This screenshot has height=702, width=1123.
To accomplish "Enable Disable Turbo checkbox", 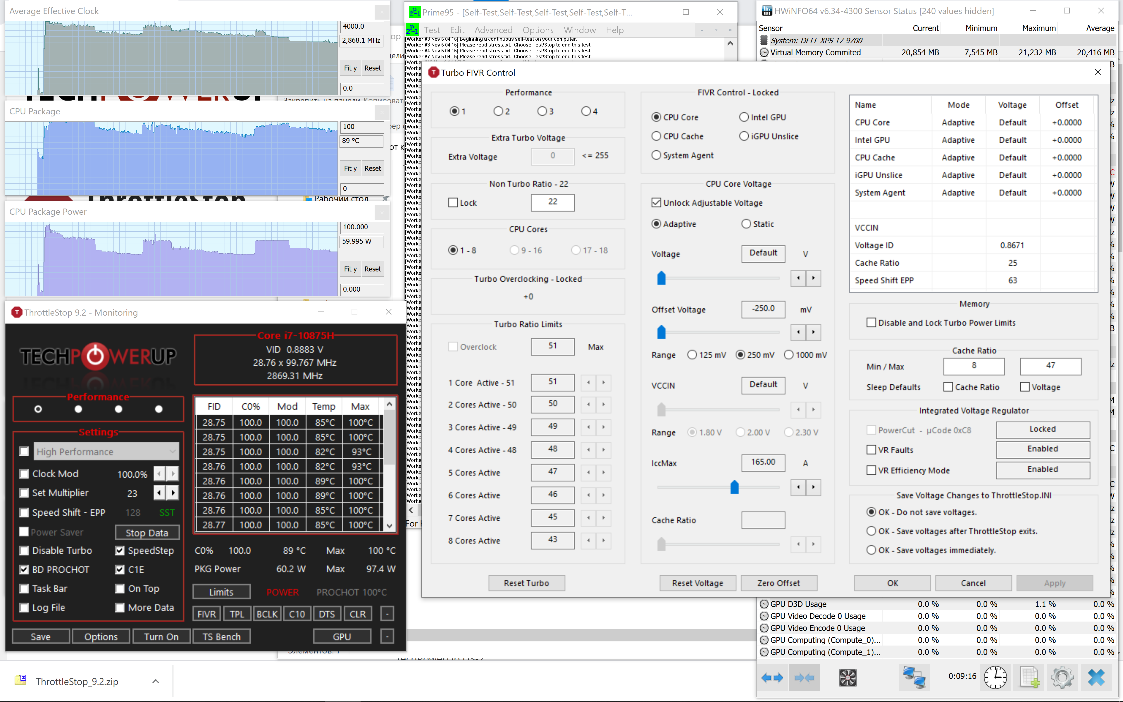I will pos(24,550).
